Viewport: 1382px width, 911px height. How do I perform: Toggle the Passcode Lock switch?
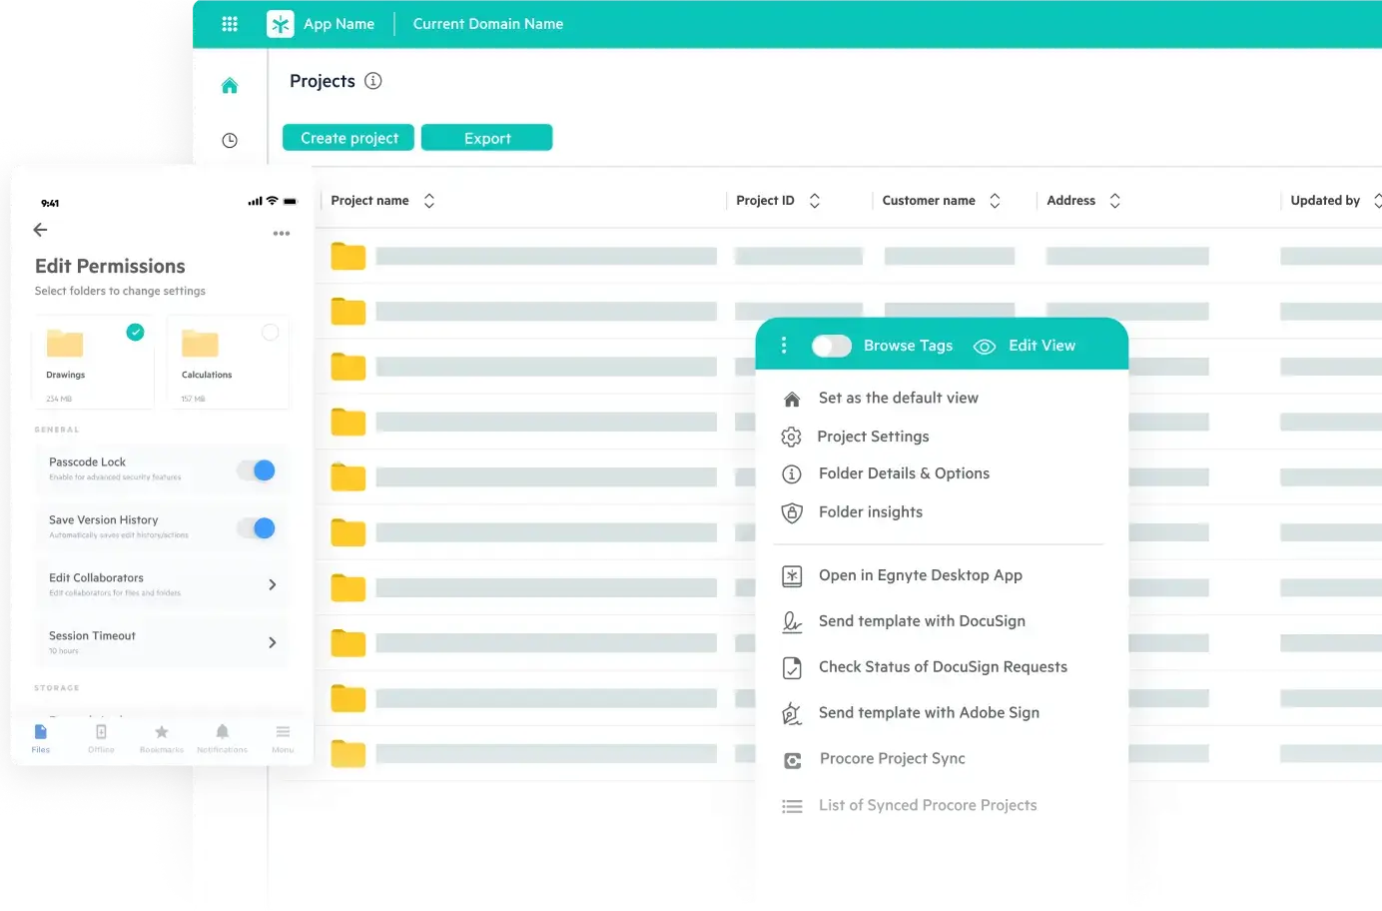257,470
